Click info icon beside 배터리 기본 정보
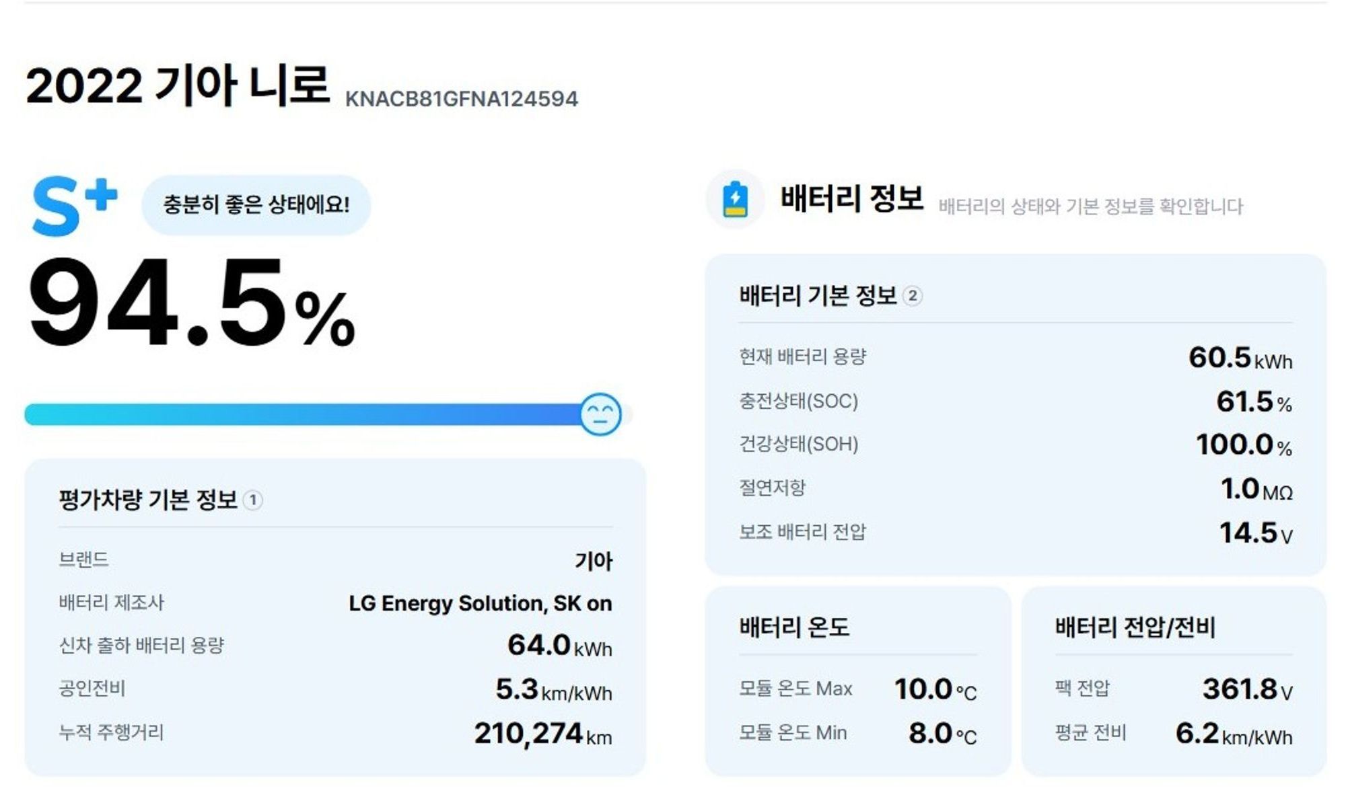The width and height of the screenshot is (1346, 807). tap(912, 296)
